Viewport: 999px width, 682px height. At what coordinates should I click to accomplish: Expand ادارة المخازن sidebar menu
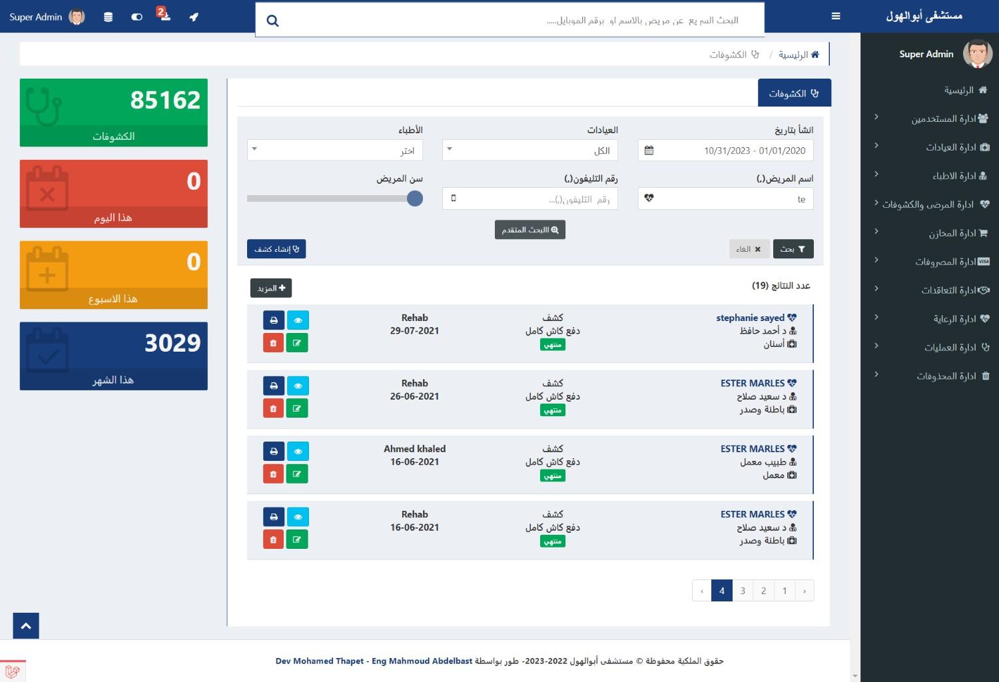(x=952, y=233)
